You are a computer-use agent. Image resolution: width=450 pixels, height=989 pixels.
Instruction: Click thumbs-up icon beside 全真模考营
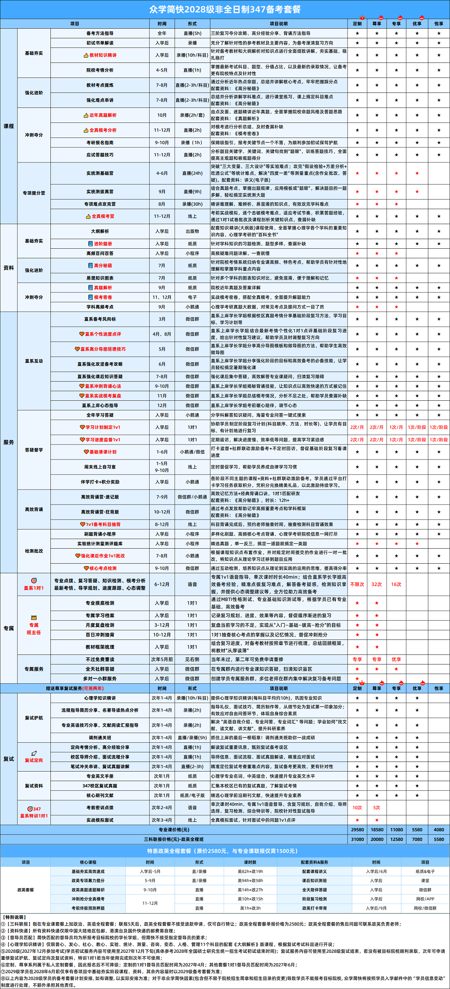[88, 217]
